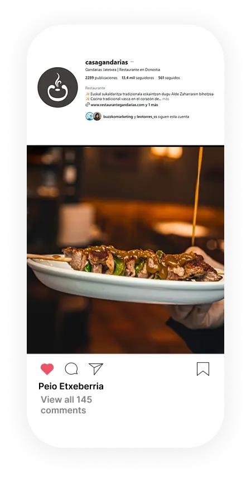Open the casagandarias profile picture
This screenshot has height=477, width=251.
[x=57, y=87]
